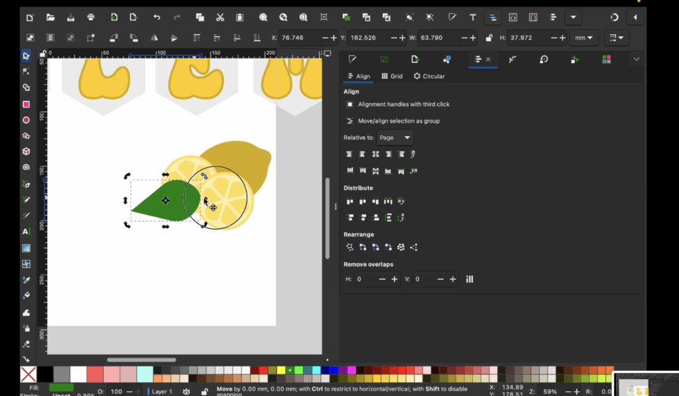This screenshot has height=396, width=679.
Task: Click the New document icon
Action: [30, 17]
